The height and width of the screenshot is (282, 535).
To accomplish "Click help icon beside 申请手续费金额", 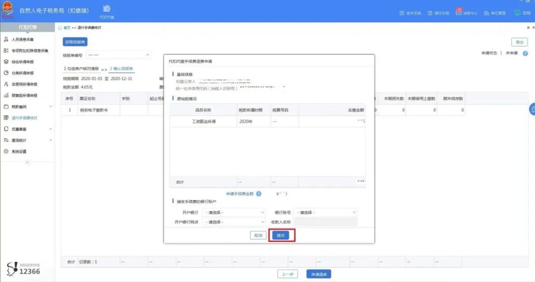I will click(259, 194).
